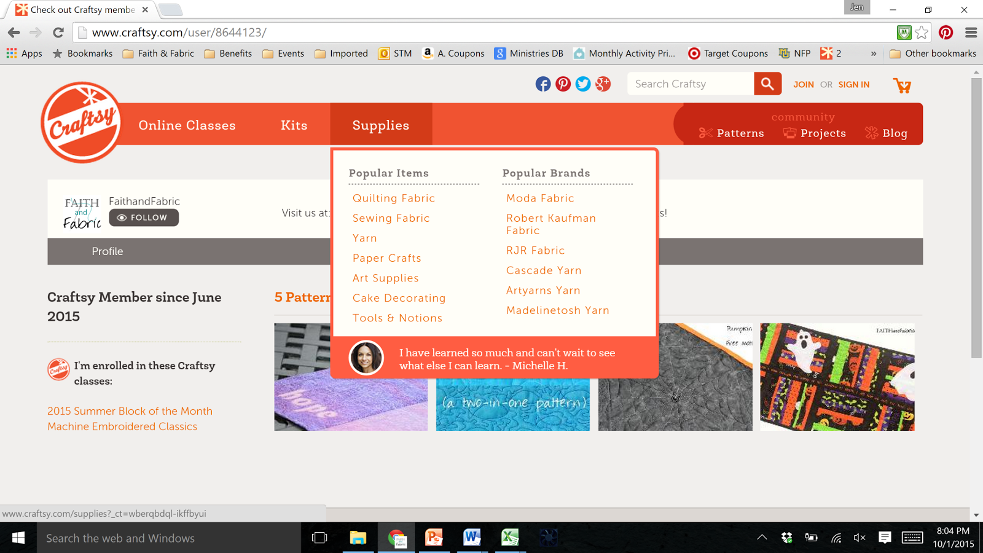Open the Kits menu
The height and width of the screenshot is (553, 983).
pyautogui.click(x=294, y=125)
